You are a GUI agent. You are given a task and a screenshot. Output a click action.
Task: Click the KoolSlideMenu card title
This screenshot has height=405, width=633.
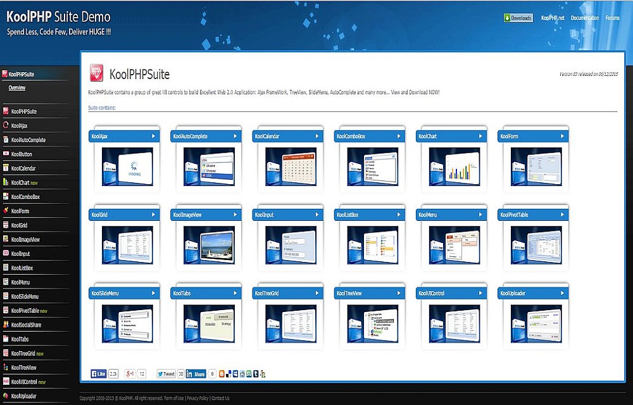tap(105, 293)
